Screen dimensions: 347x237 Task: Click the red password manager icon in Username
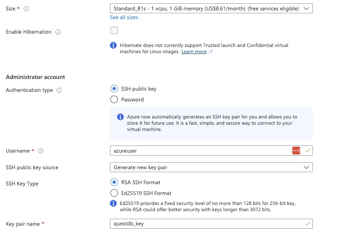(296, 151)
